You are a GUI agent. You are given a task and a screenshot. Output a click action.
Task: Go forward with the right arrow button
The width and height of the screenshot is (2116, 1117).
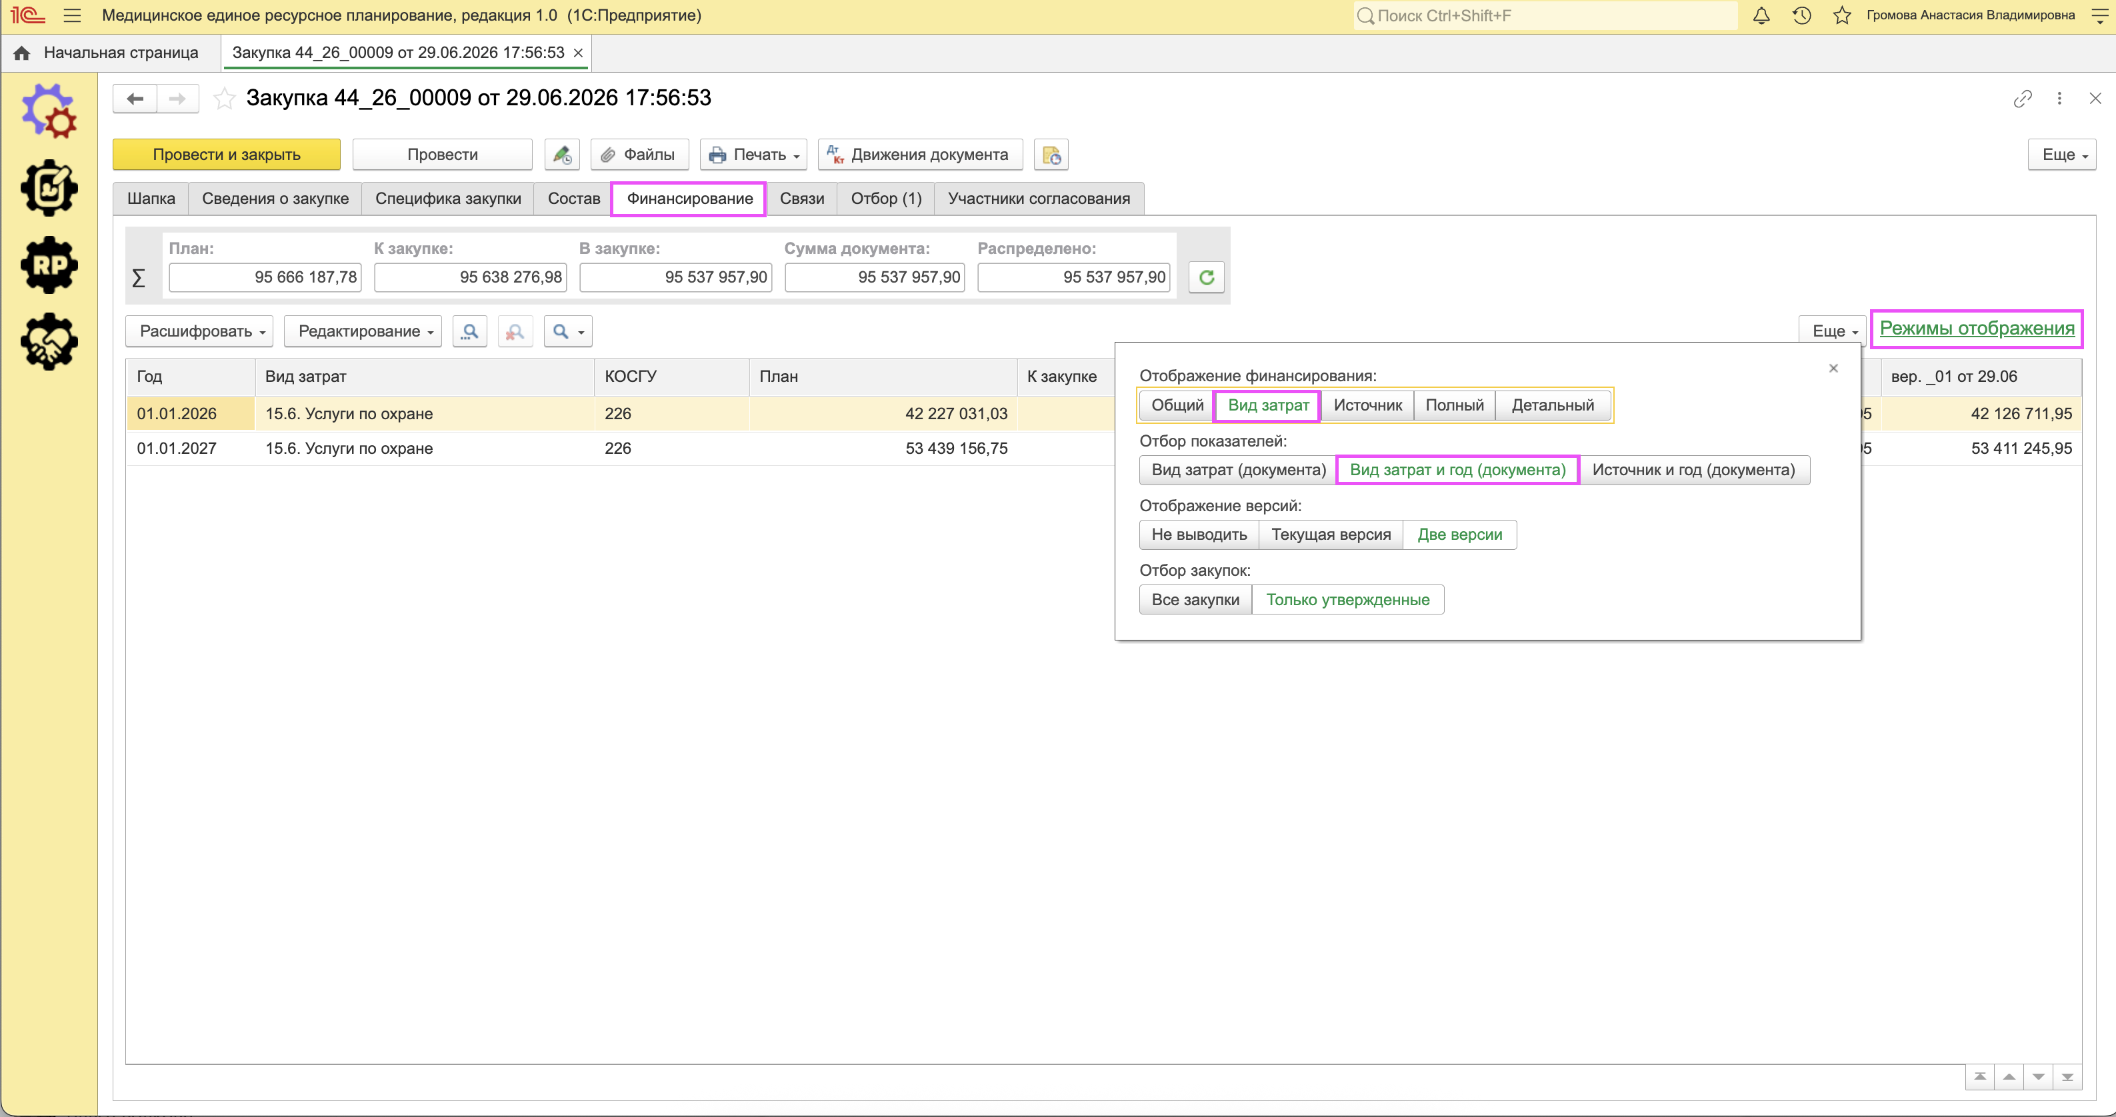tap(177, 99)
